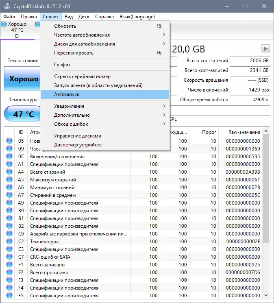Click the status orb for attribute C3
Viewport: 274px width, 303px height.
(9, 249)
